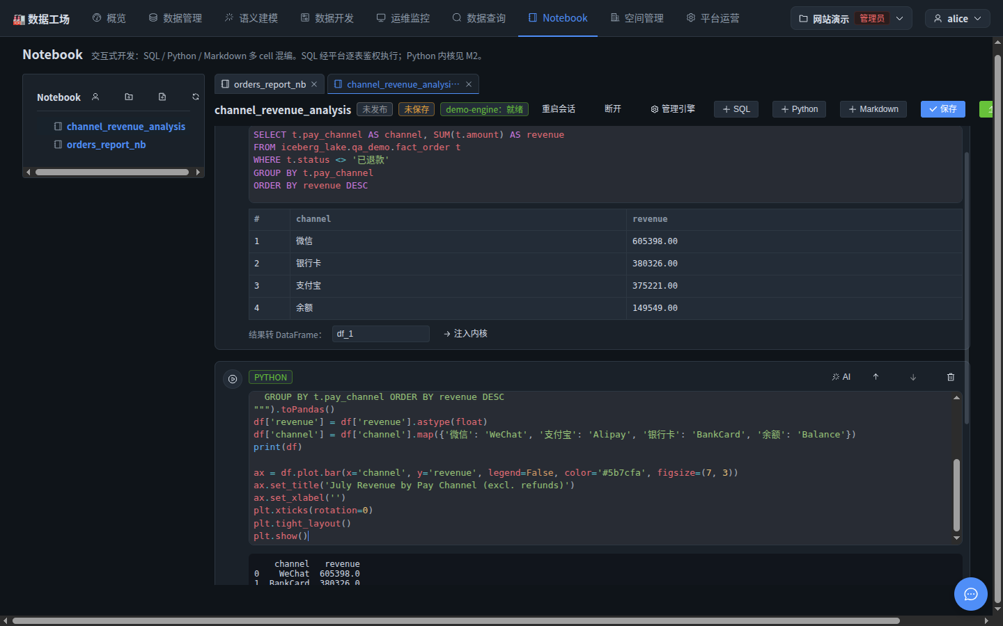
Task: Add a new Python cell
Action: [800, 109]
